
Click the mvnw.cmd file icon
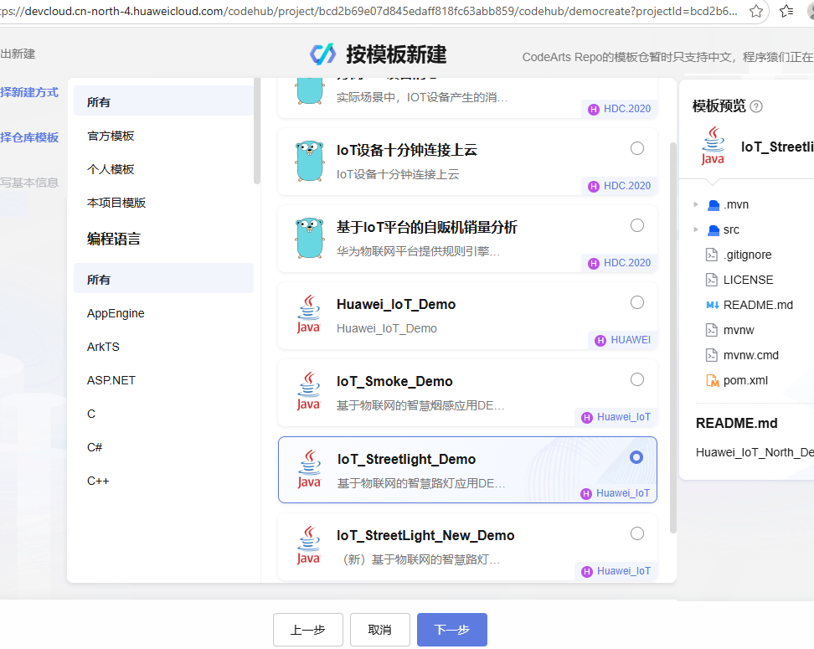(711, 355)
